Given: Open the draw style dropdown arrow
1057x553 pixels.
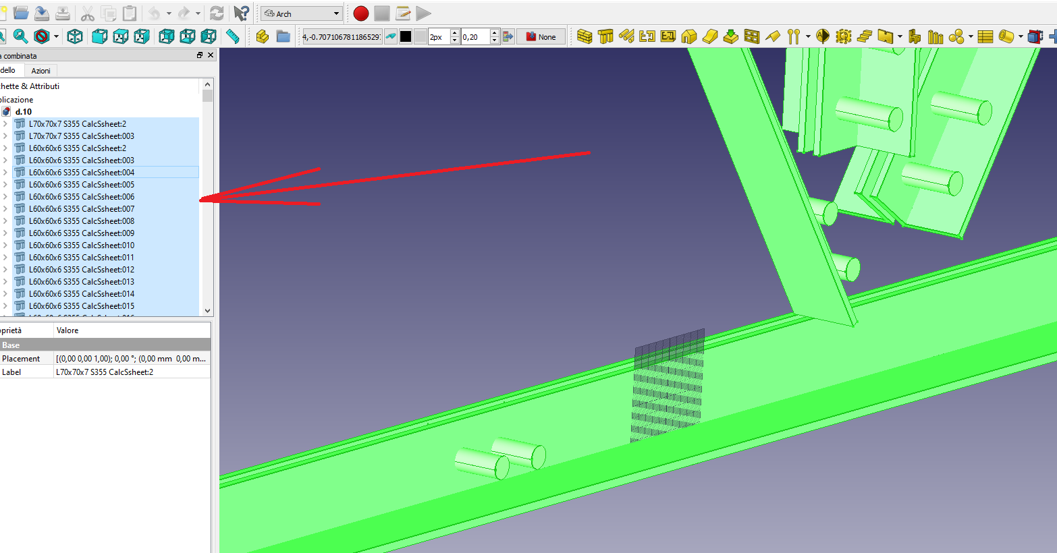Looking at the screenshot, I should point(56,36).
